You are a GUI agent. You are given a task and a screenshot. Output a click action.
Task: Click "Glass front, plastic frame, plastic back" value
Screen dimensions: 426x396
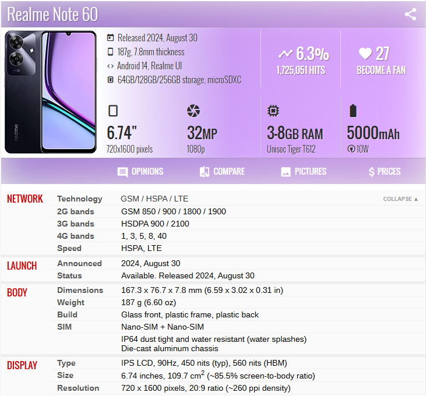click(190, 314)
